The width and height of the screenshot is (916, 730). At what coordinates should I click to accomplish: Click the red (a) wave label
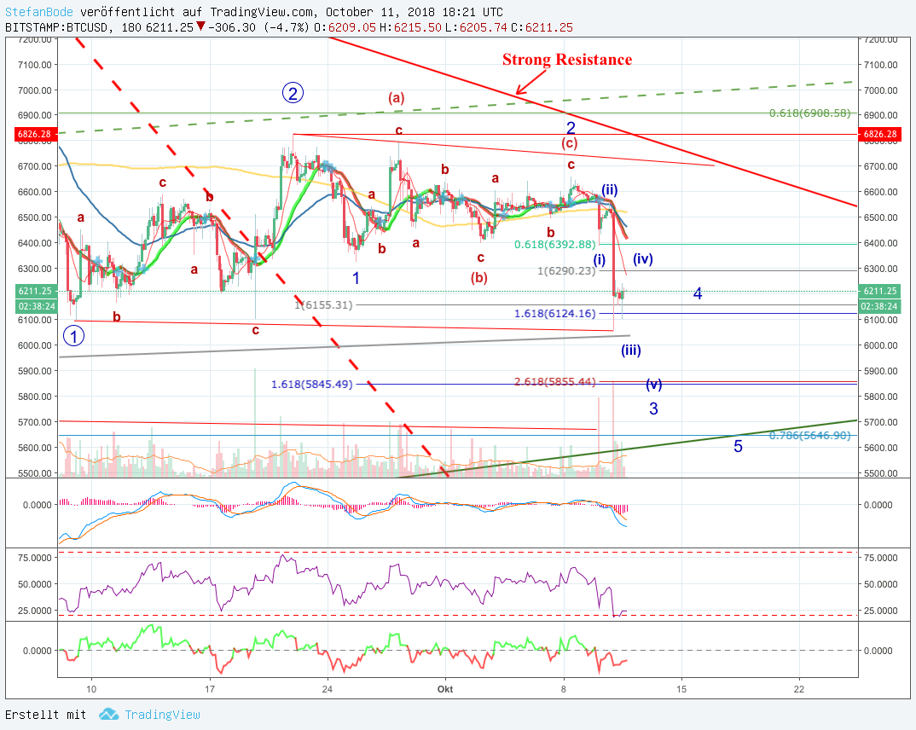(x=397, y=98)
